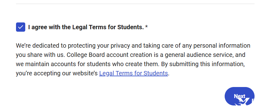The height and width of the screenshot is (111, 273).
Task: Click 'general audience service' phrase in paragraph
Action: coord(199,55)
